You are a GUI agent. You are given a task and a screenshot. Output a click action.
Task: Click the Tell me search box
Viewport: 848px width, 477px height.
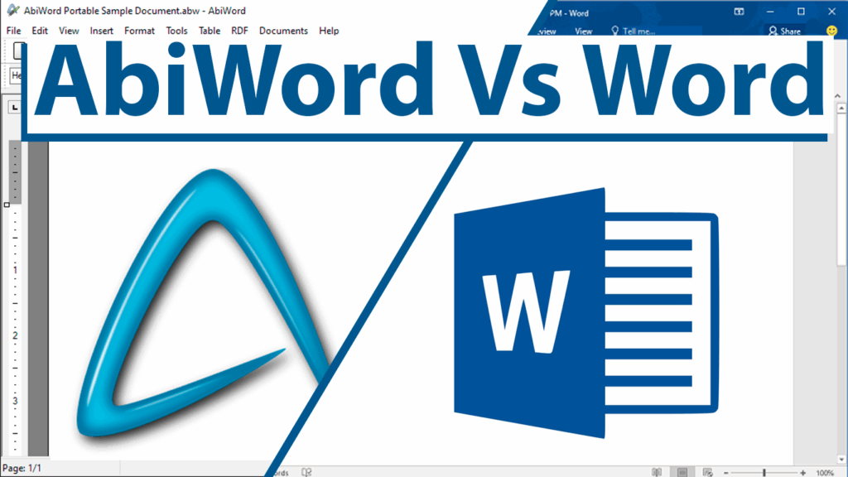(x=638, y=31)
